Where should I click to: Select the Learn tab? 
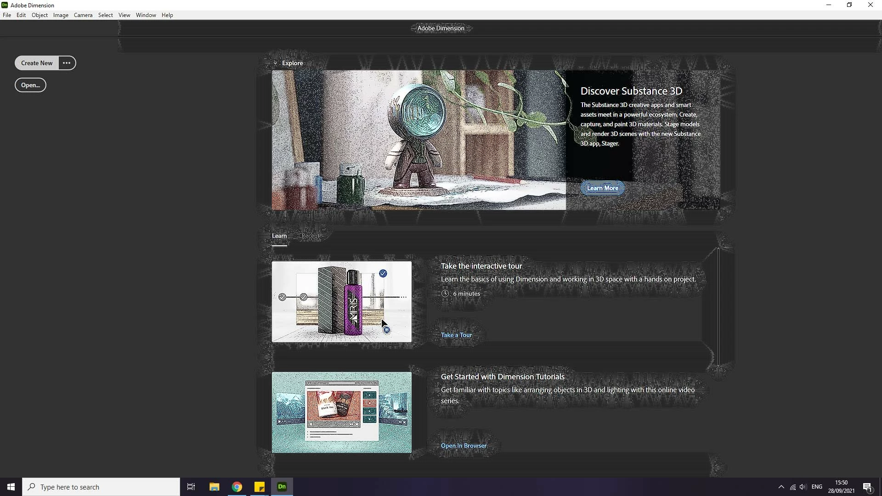point(279,236)
